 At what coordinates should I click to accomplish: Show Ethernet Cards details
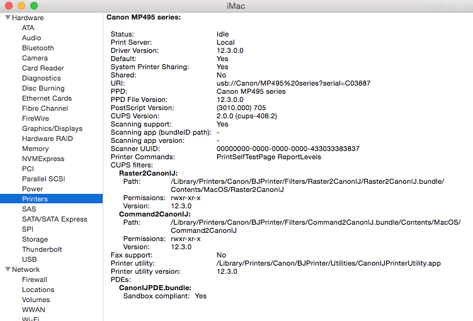47,98
